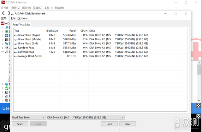Click the 527.7 MB/s result value

pos(70,43)
